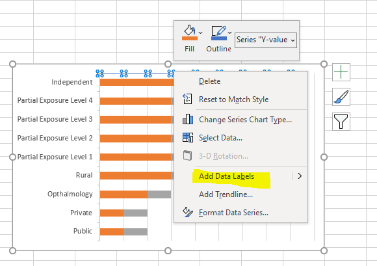This screenshot has width=377, height=266.
Task: Expand the Fill color dropdown arrow
Action: point(200,33)
